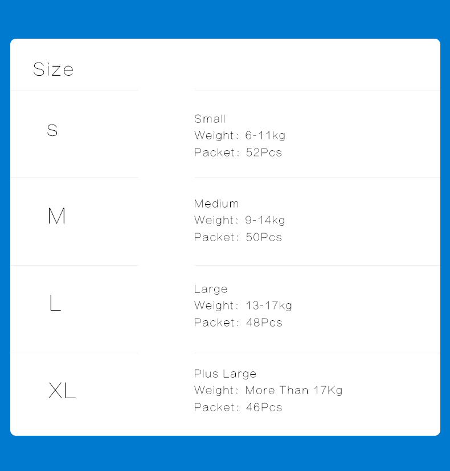Click Packet: 48Pcs text
Viewport: 450px width, 471px height.
(238, 323)
